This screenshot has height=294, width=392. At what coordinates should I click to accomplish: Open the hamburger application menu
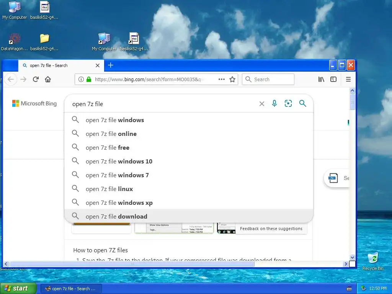pyautogui.click(x=348, y=79)
